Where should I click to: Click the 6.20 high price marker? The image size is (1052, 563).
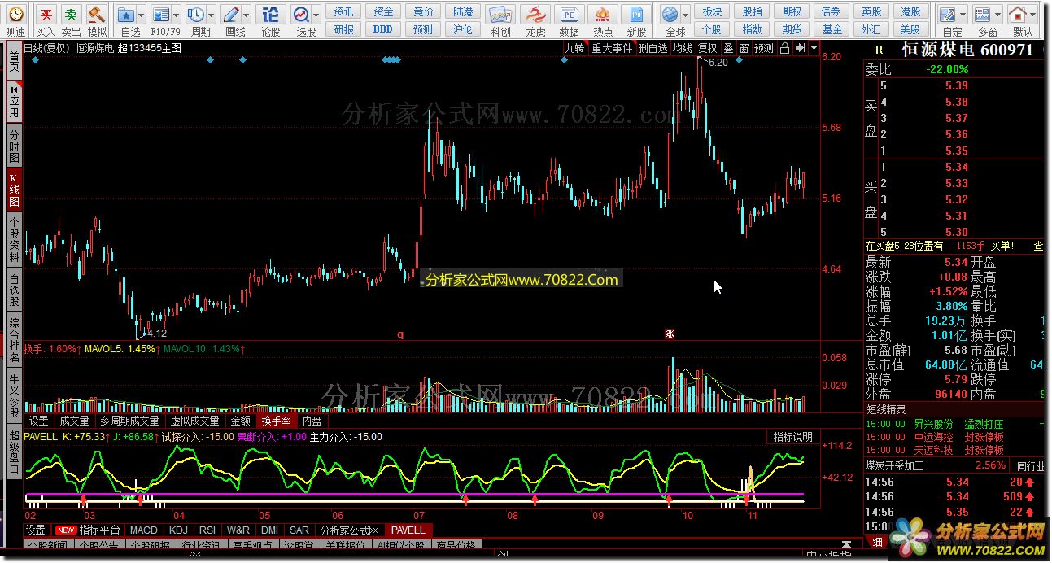718,63
